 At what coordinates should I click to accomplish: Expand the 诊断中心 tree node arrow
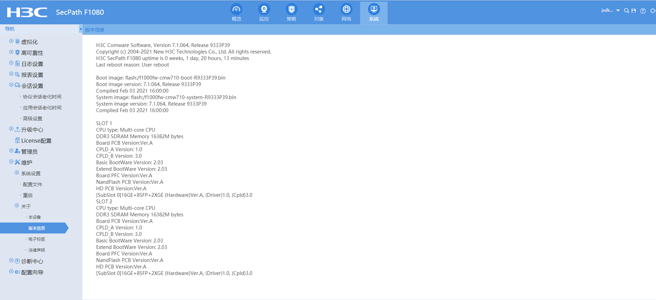(11, 261)
